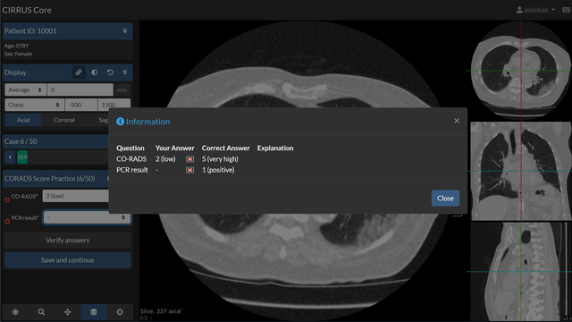Click the 'Sex: Female' patient text

(18, 54)
